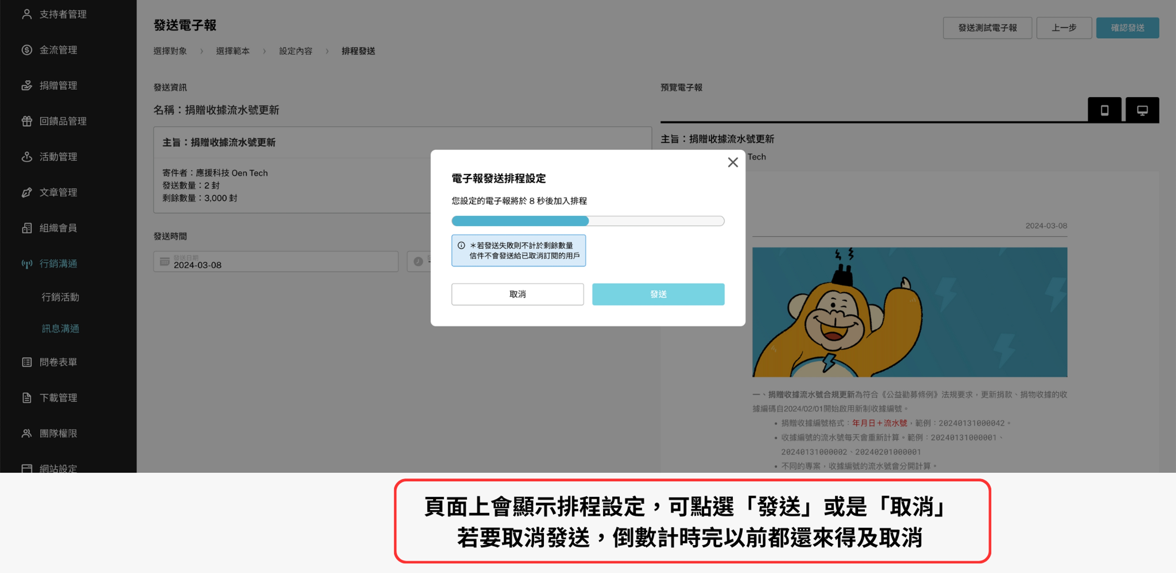
Task: Open 支持者管理 menu
Action: coord(63,14)
